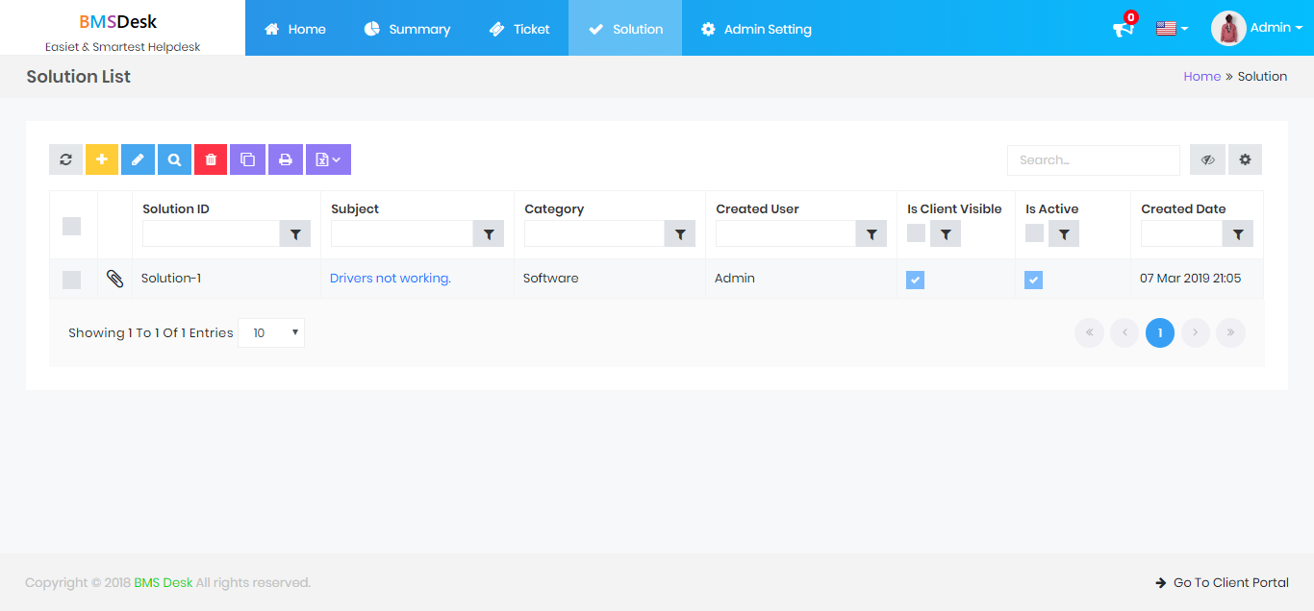Viewport: 1314px width, 611px height.
Task: Open the Created User filter funnel
Action: (872, 233)
